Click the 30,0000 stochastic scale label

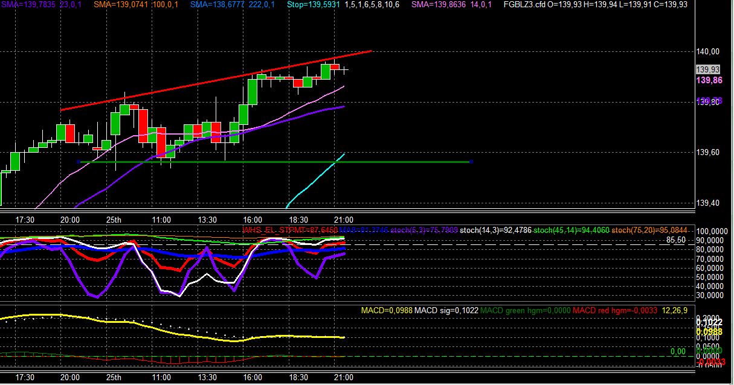[x=709, y=296]
